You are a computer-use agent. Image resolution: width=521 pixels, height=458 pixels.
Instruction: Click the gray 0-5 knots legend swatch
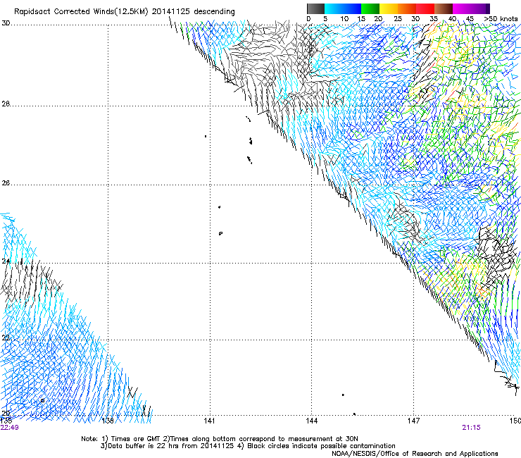click(x=315, y=8)
